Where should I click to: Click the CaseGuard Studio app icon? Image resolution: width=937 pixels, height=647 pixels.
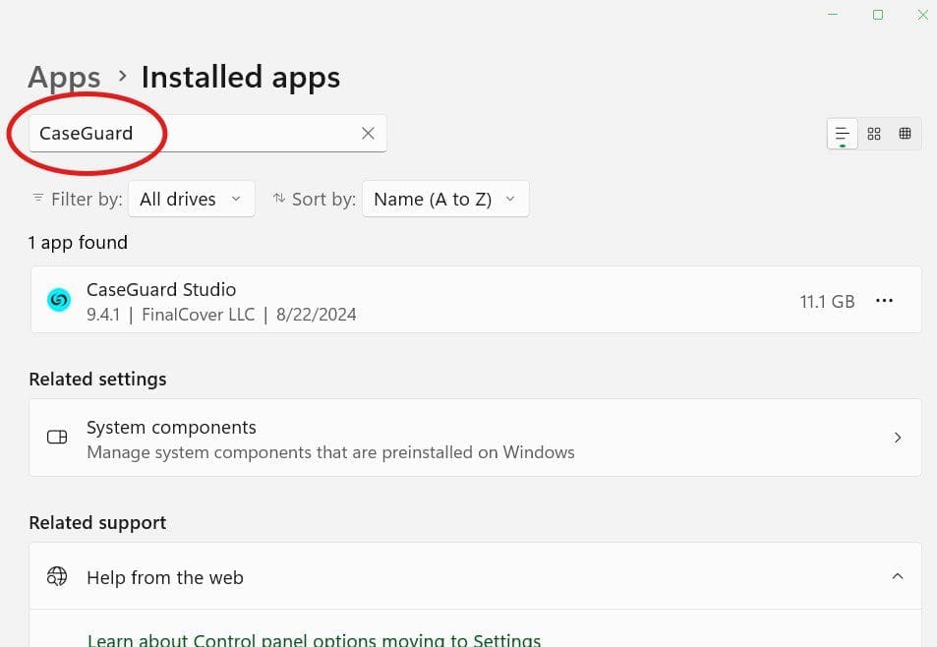tap(59, 301)
